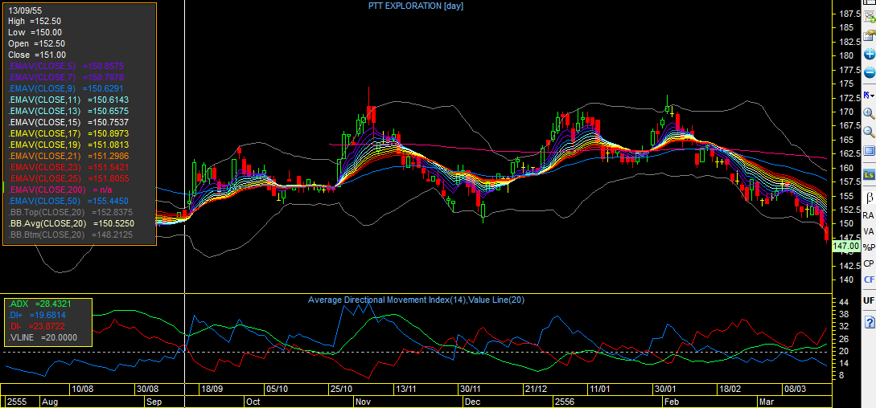Viewport: 876px width, 408px height.
Task: Click the 13/09/55 date in legend
Action: click(25, 10)
